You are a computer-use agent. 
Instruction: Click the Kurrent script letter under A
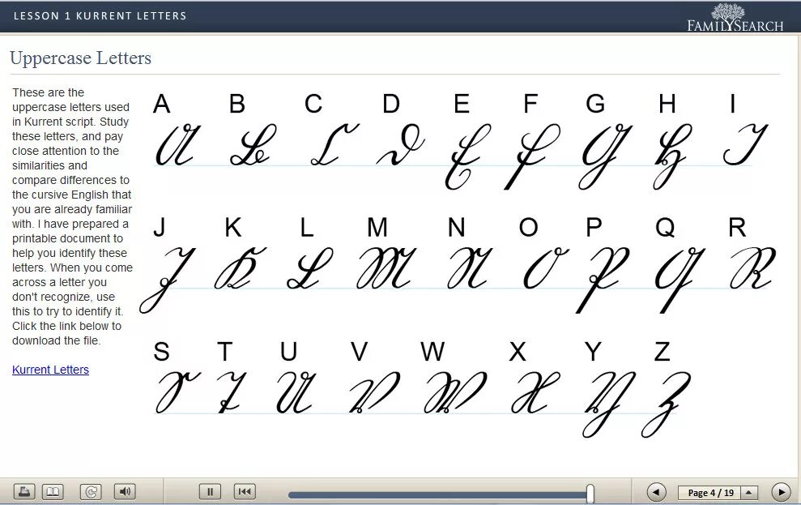[x=177, y=144]
